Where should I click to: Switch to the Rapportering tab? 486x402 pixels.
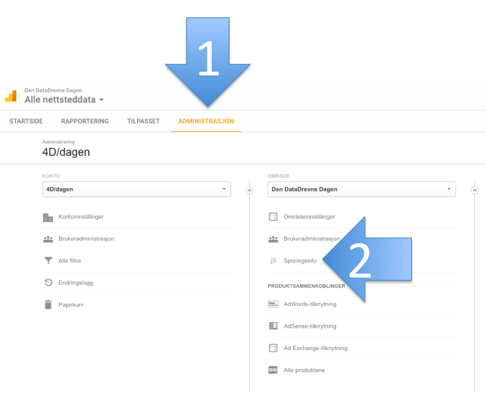(x=85, y=121)
